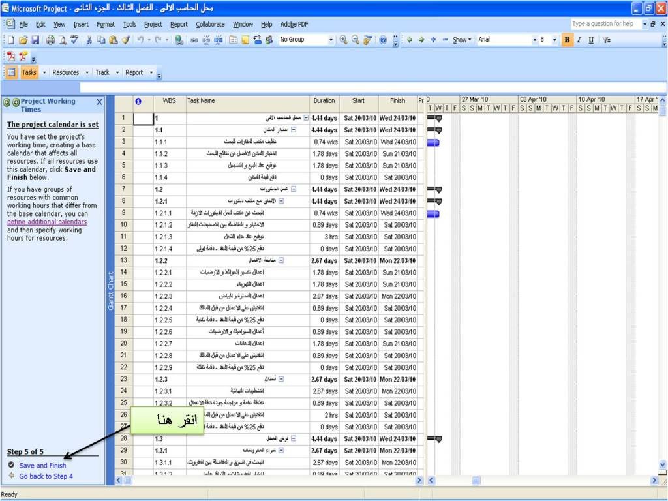Collapse summary task with WBS 1.2.2
The height and width of the screenshot is (501, 668).
(281, 260)
